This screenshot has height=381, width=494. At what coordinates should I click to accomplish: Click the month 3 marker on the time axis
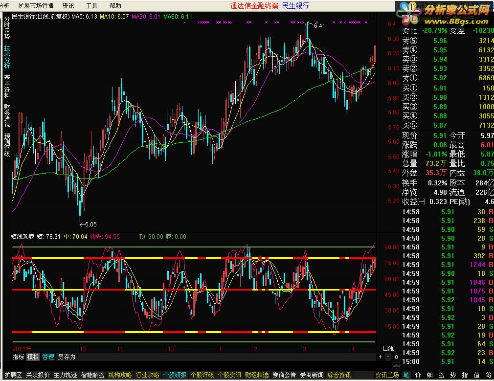click(x=304, y=349)
